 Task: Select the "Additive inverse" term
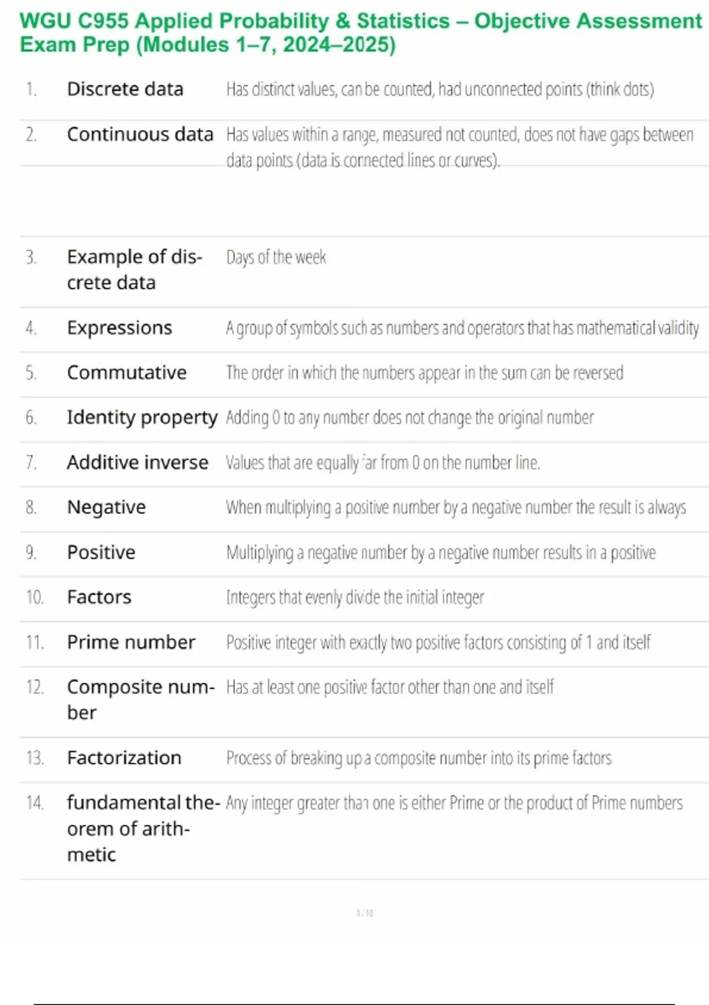coord(137,463)
